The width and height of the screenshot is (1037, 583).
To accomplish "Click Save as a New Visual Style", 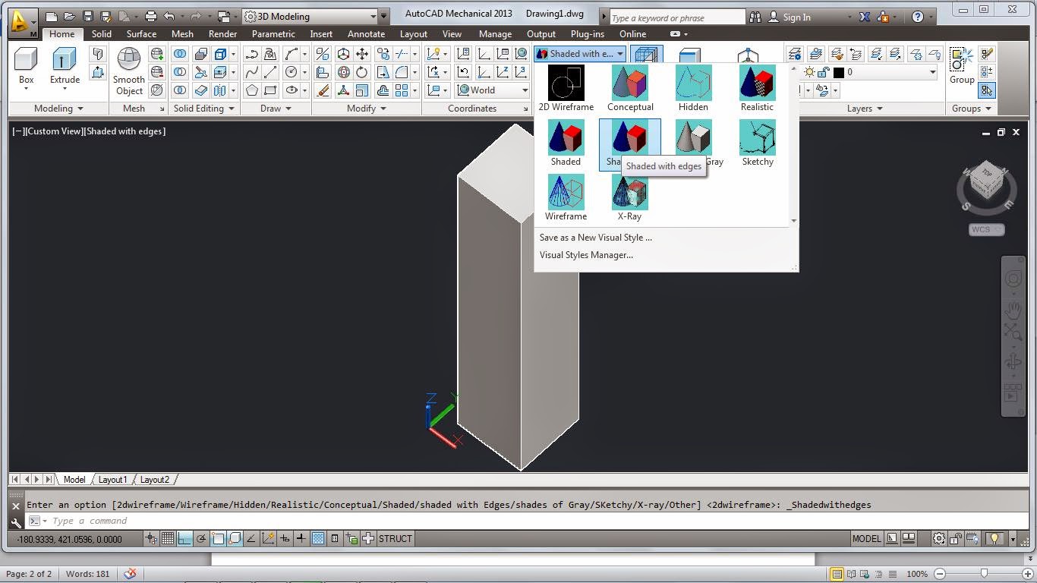I will [595, 237].
